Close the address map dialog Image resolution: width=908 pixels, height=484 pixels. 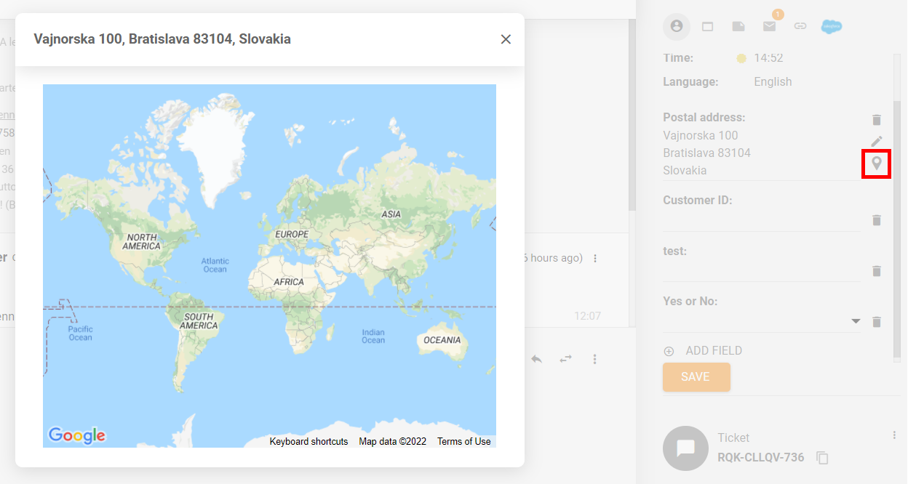506,39
